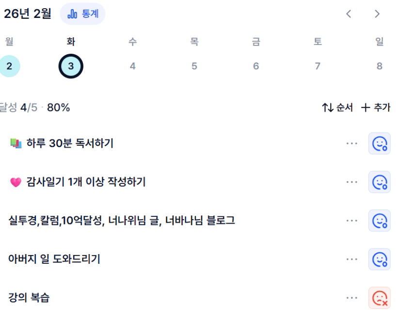This screenshot has height=318, width=397.
Task: Click the 순서 reorder button
Action: [x=338, y=107]
